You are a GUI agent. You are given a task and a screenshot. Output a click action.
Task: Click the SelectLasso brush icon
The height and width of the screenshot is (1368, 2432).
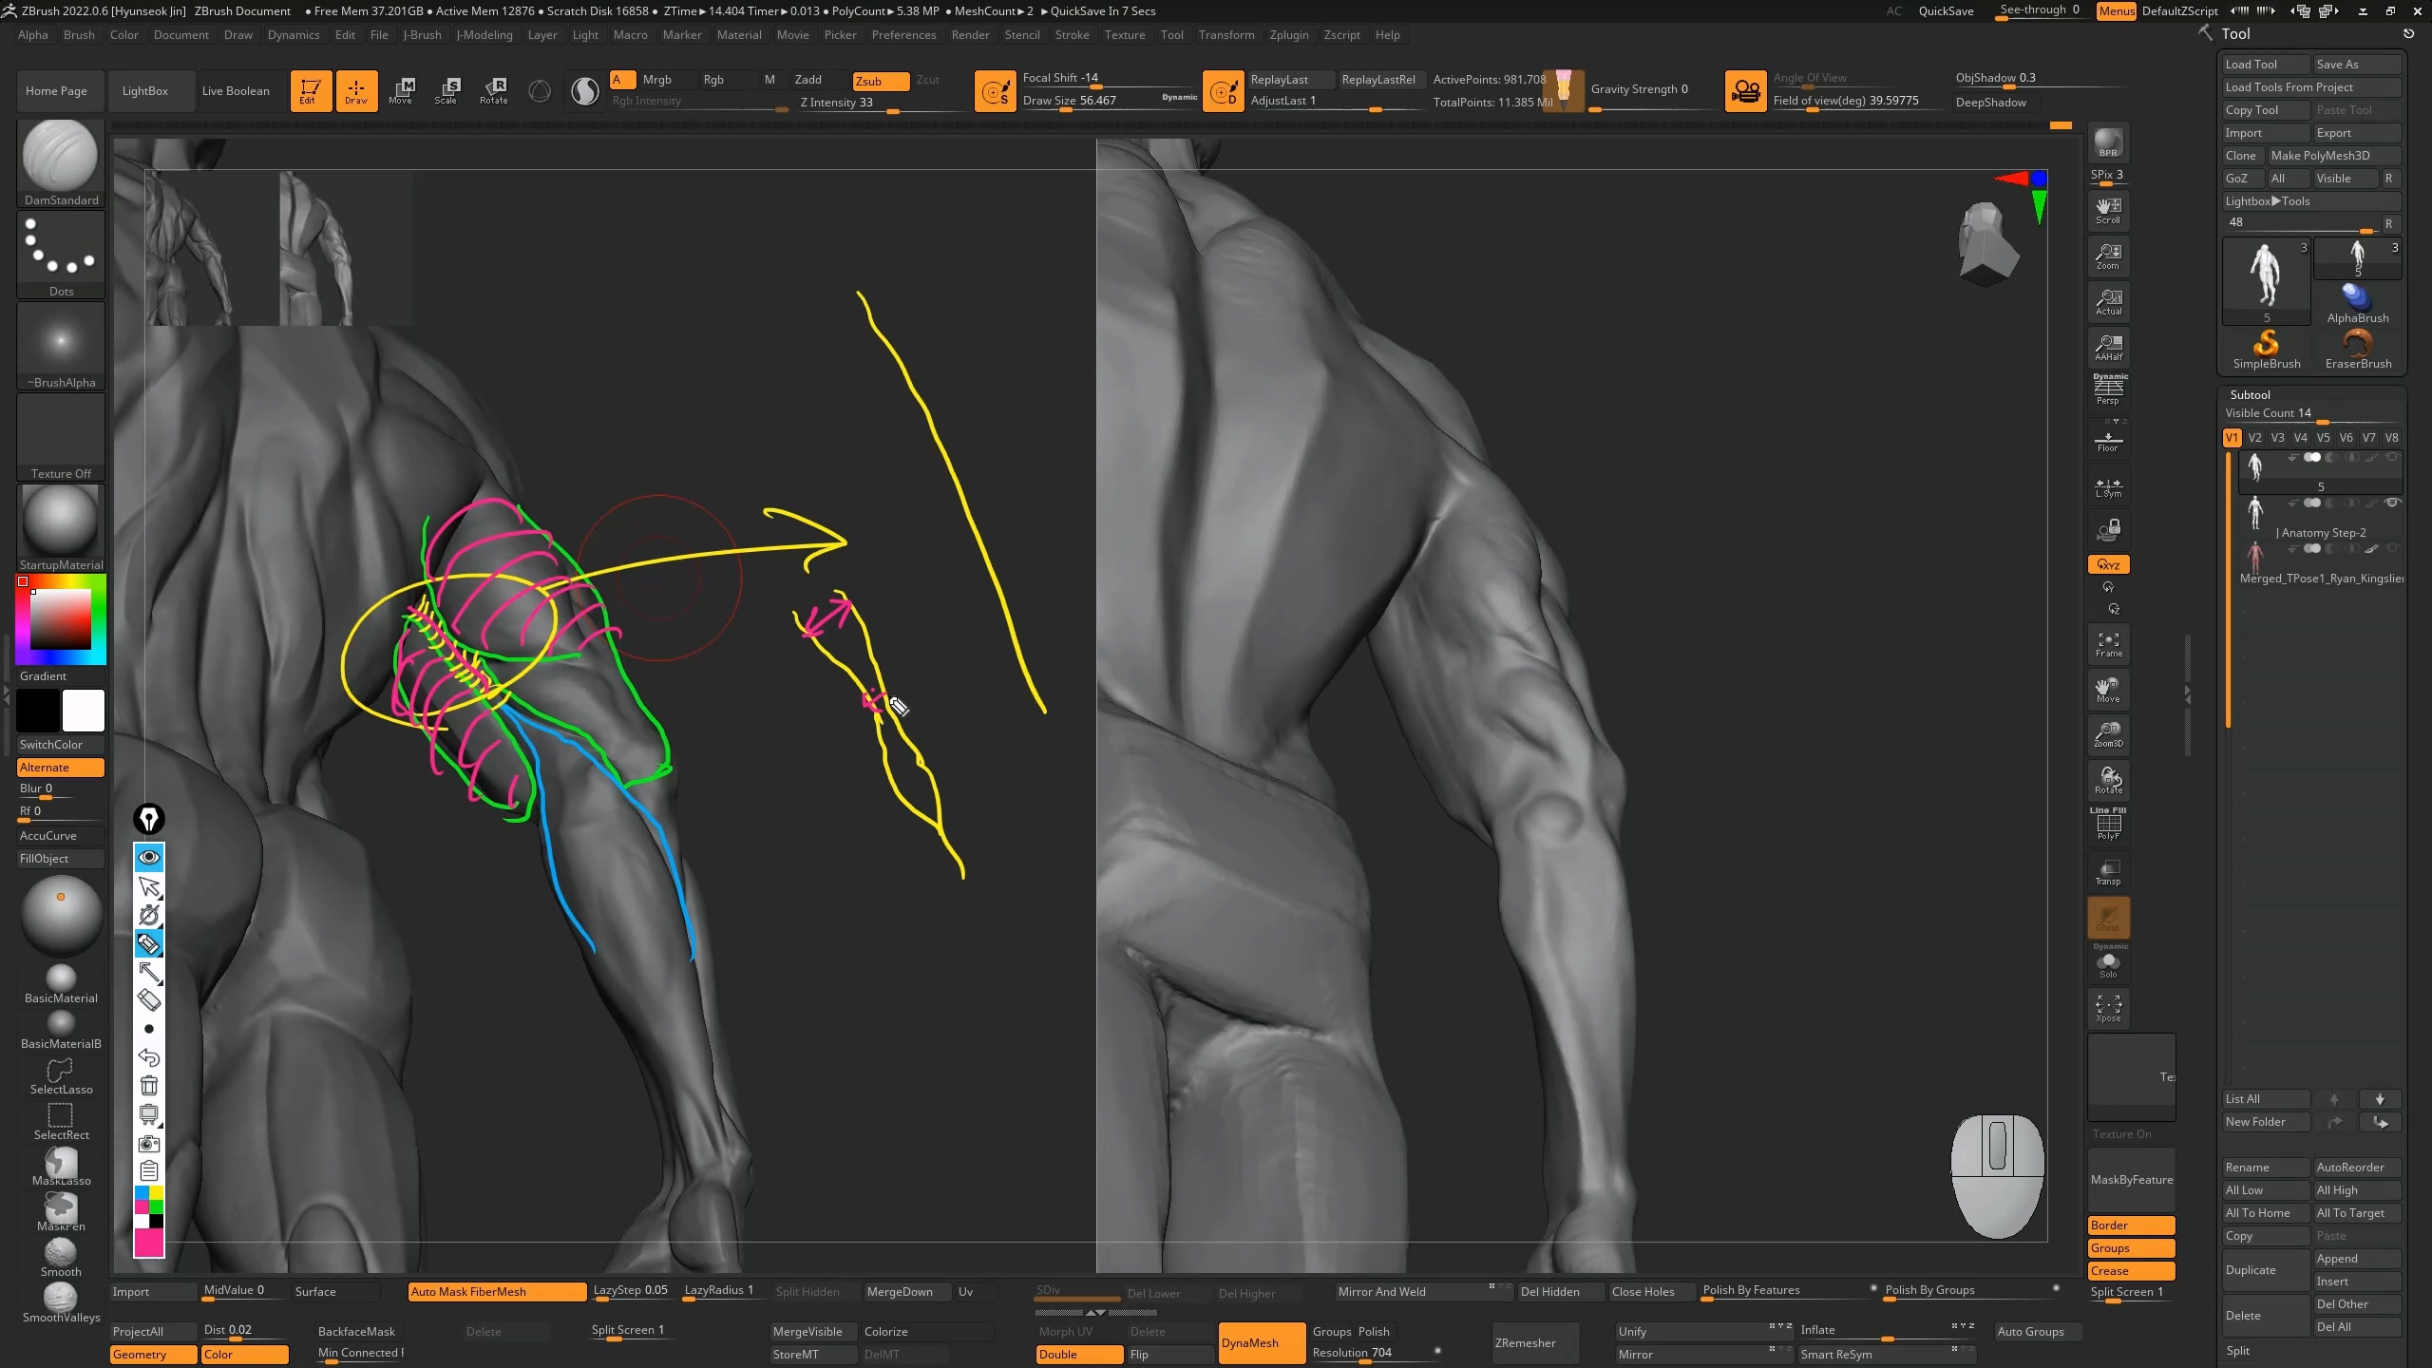pos(61,1076)
